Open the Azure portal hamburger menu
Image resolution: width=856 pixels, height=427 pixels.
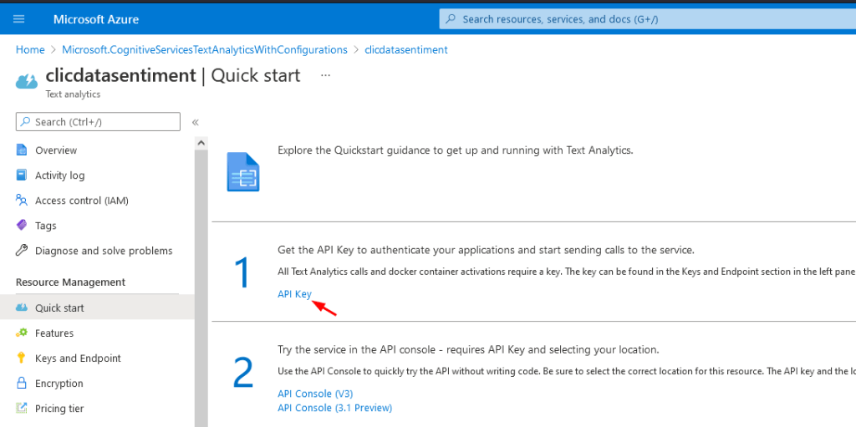pyautogui.click(x=18, y=19)
